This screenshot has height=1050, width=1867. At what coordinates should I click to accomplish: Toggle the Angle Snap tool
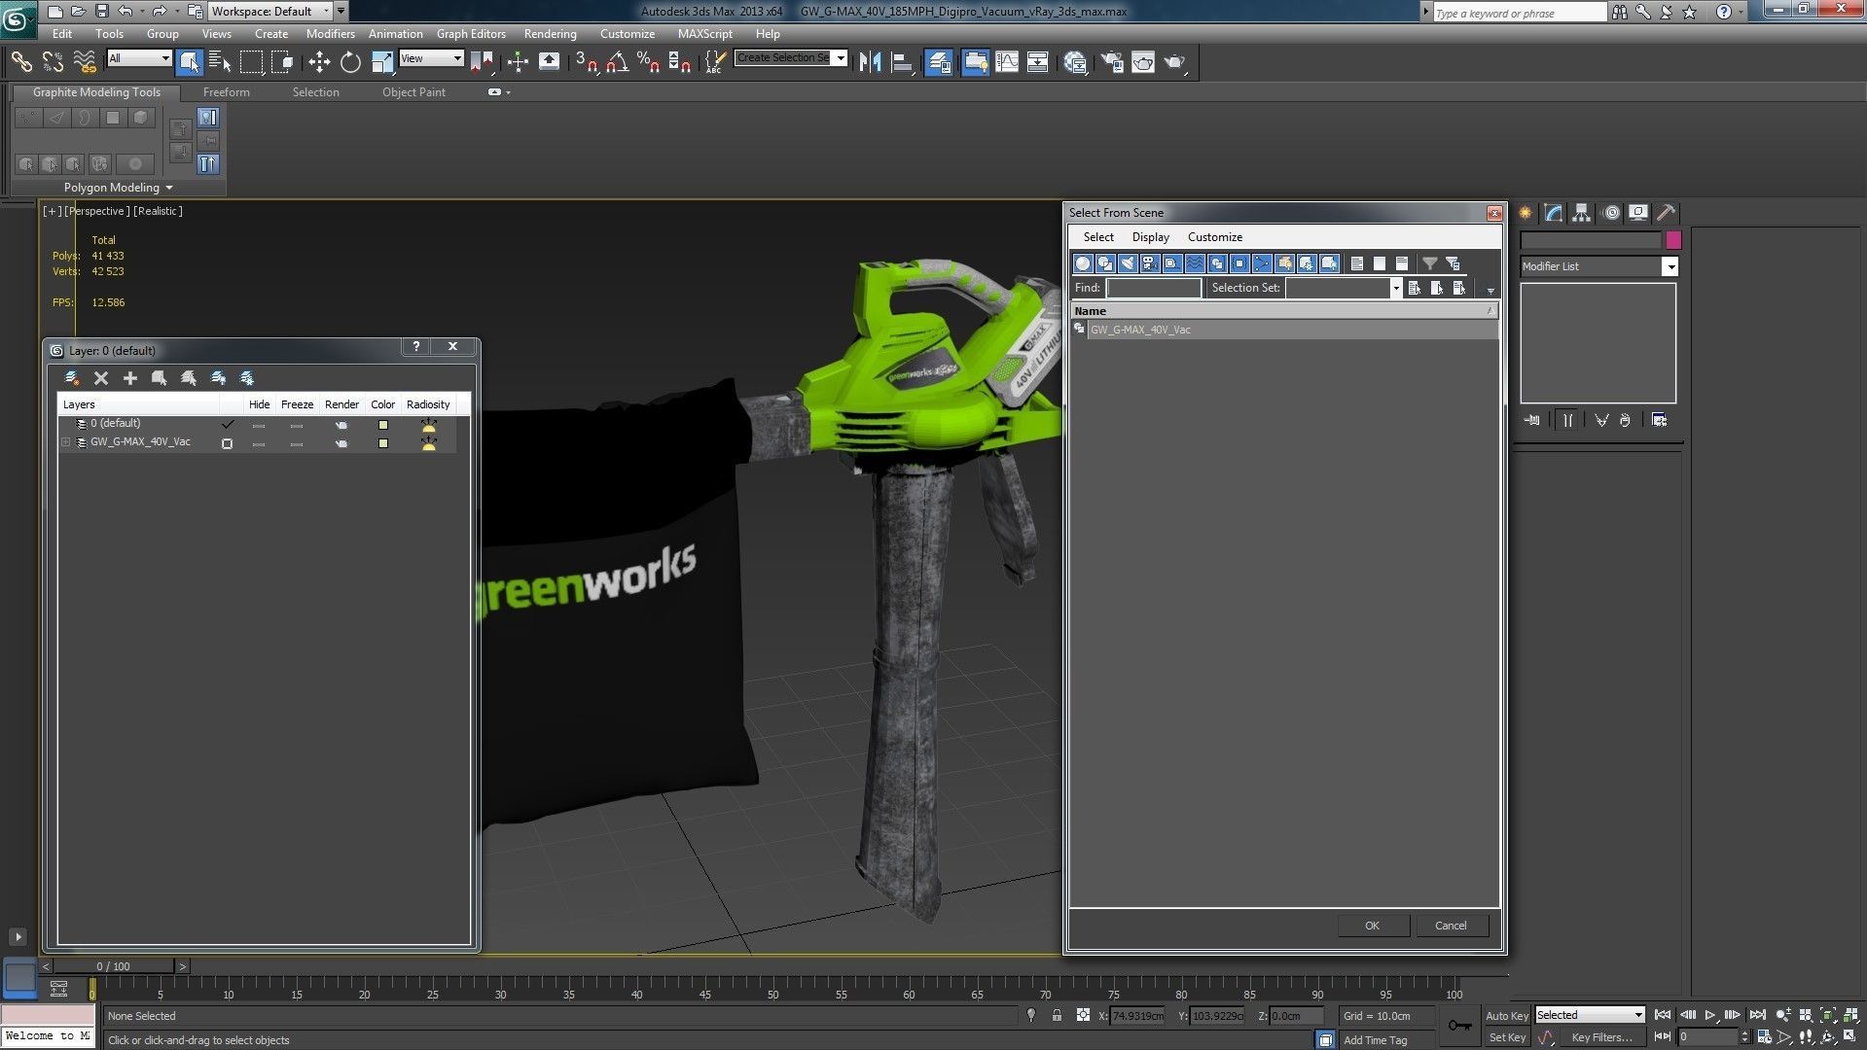[617, 61]
